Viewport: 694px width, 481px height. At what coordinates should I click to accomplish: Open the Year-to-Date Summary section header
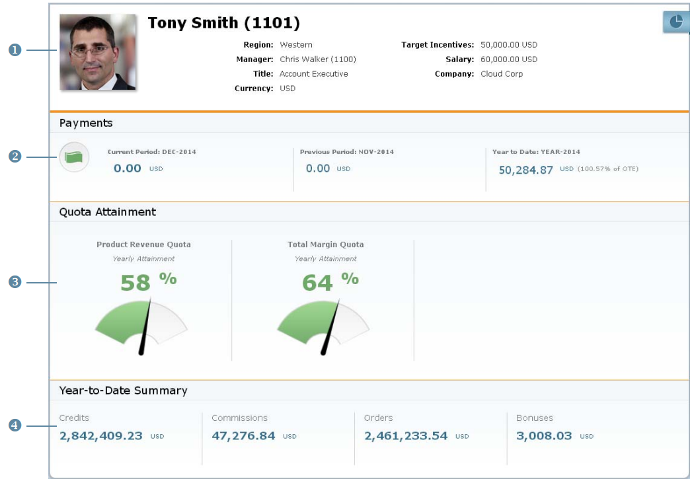tap(124, 390)
